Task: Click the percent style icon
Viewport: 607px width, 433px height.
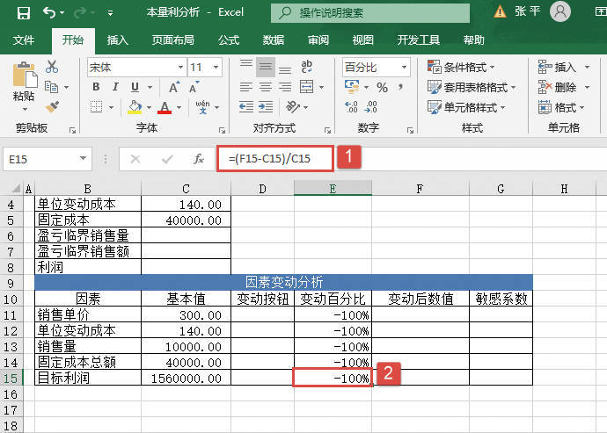Action: [x=382, y=87]
